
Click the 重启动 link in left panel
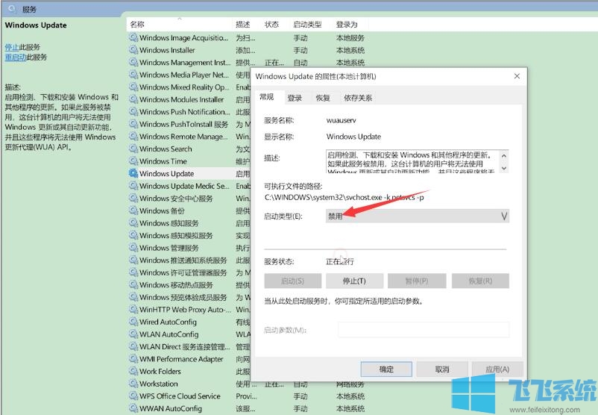click(16, 57)
